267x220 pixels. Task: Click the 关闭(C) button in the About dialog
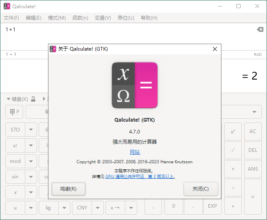point(201,189)
